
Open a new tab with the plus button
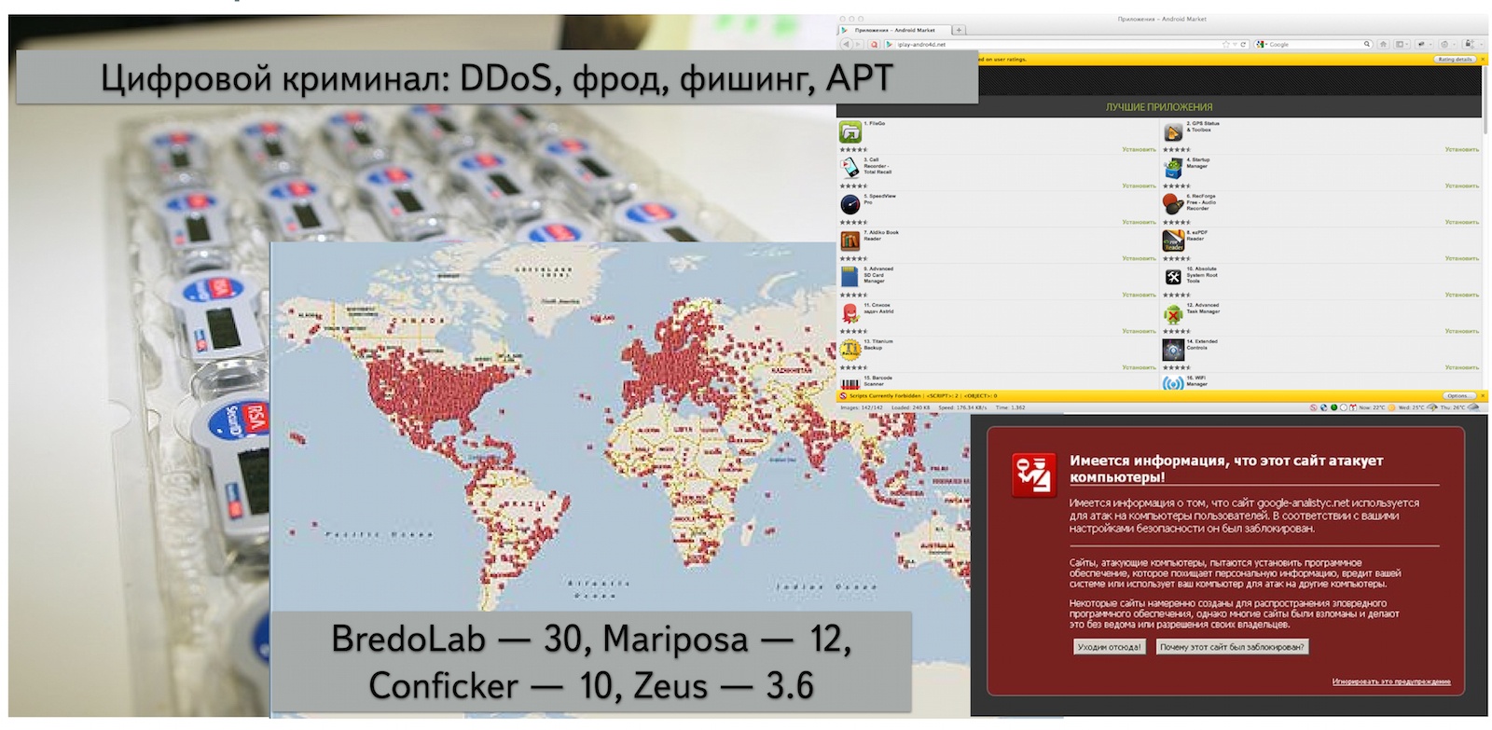tap(959, 30)
